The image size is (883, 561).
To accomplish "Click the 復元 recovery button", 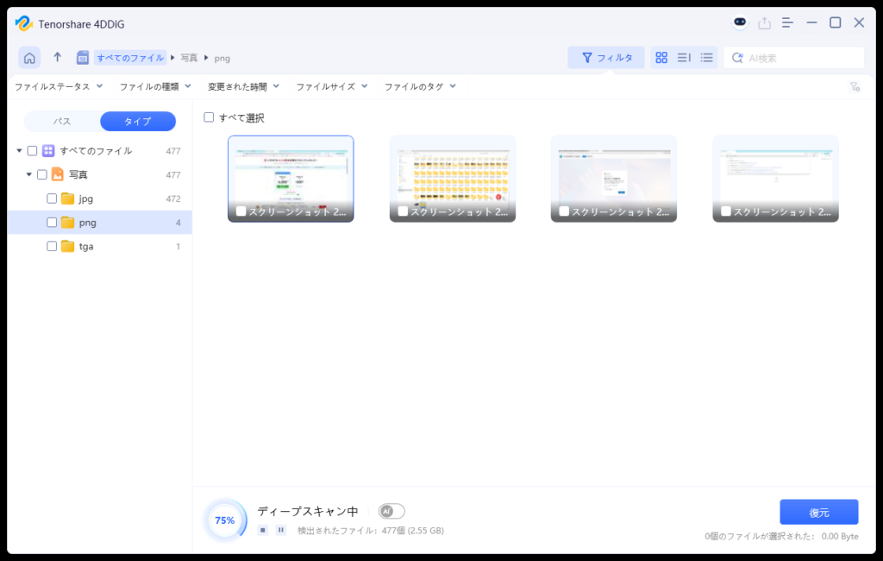I will point(818,512).
